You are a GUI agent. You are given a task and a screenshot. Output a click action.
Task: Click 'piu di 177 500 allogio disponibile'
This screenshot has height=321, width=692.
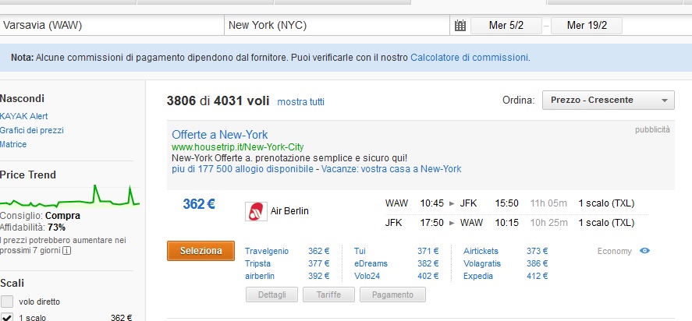(x=243, y=169)
